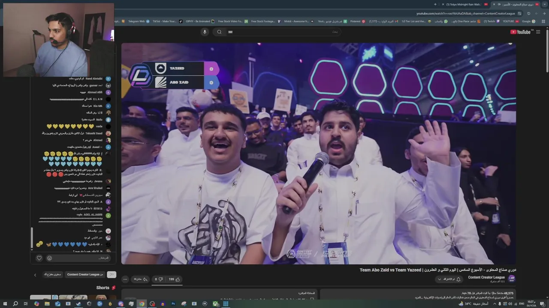The width and height of the screenshot is (549, 308).
Task: Open the YOUTUBE bookmark
Action: coord(511,21)
